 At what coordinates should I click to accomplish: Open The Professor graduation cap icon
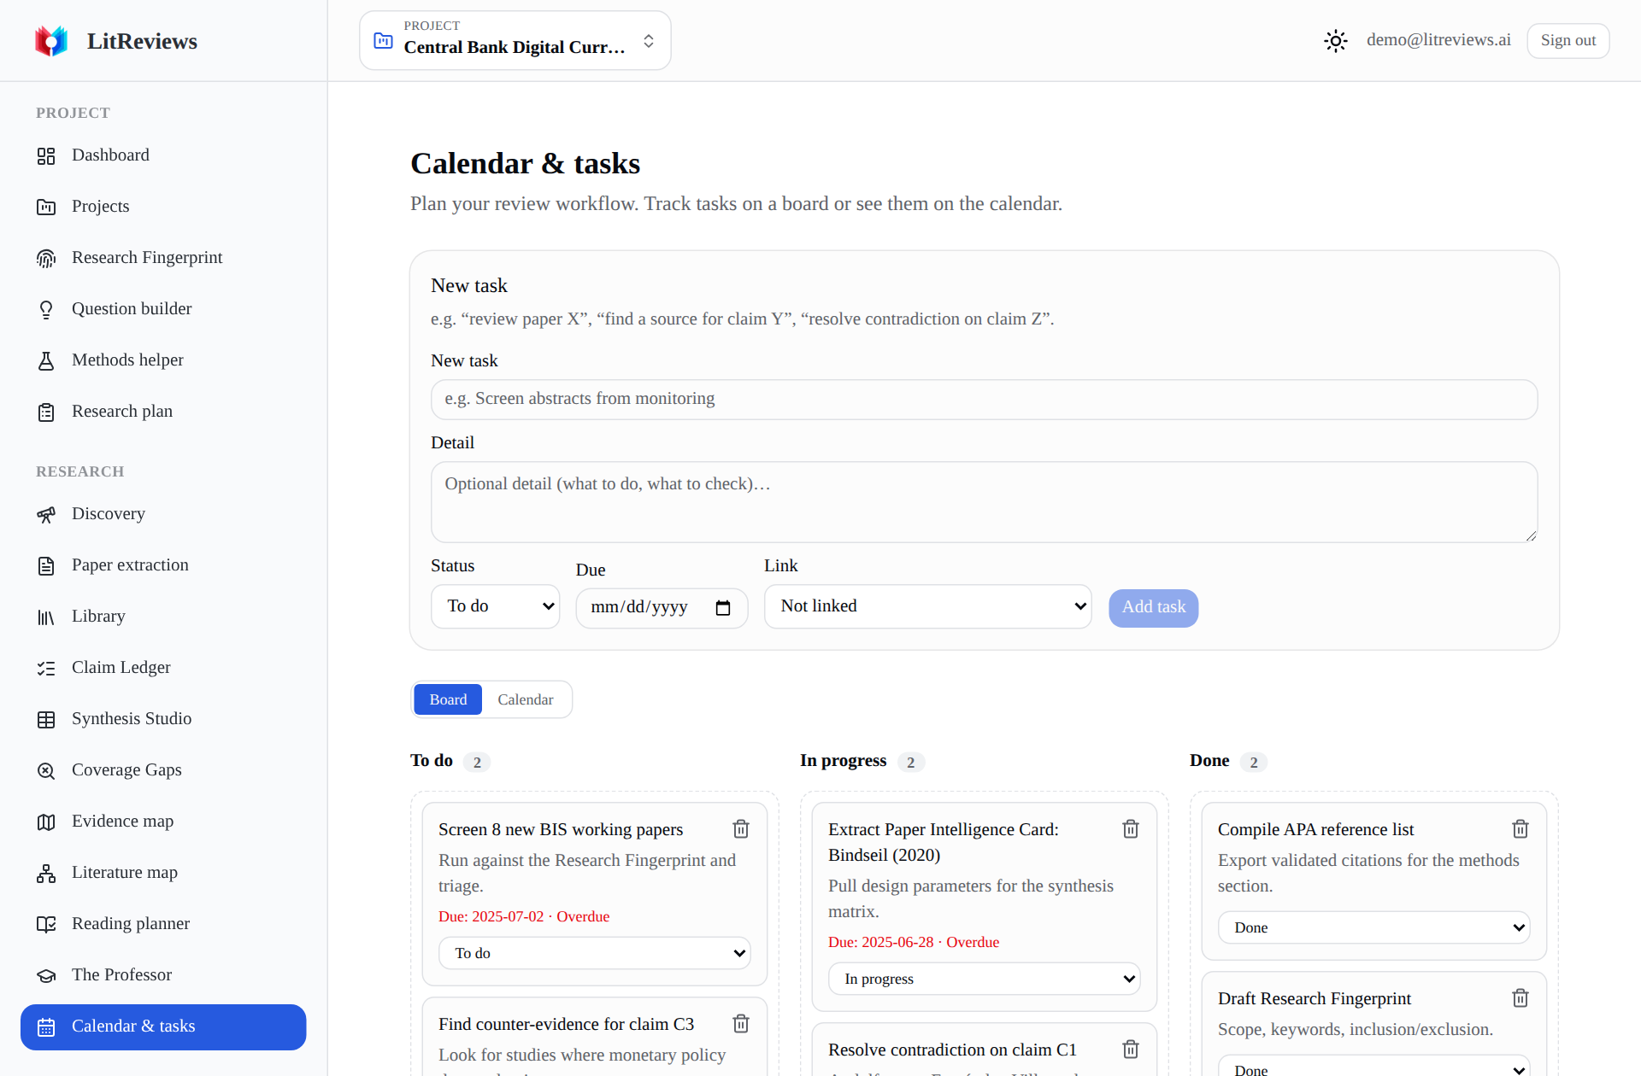point(46,975)
